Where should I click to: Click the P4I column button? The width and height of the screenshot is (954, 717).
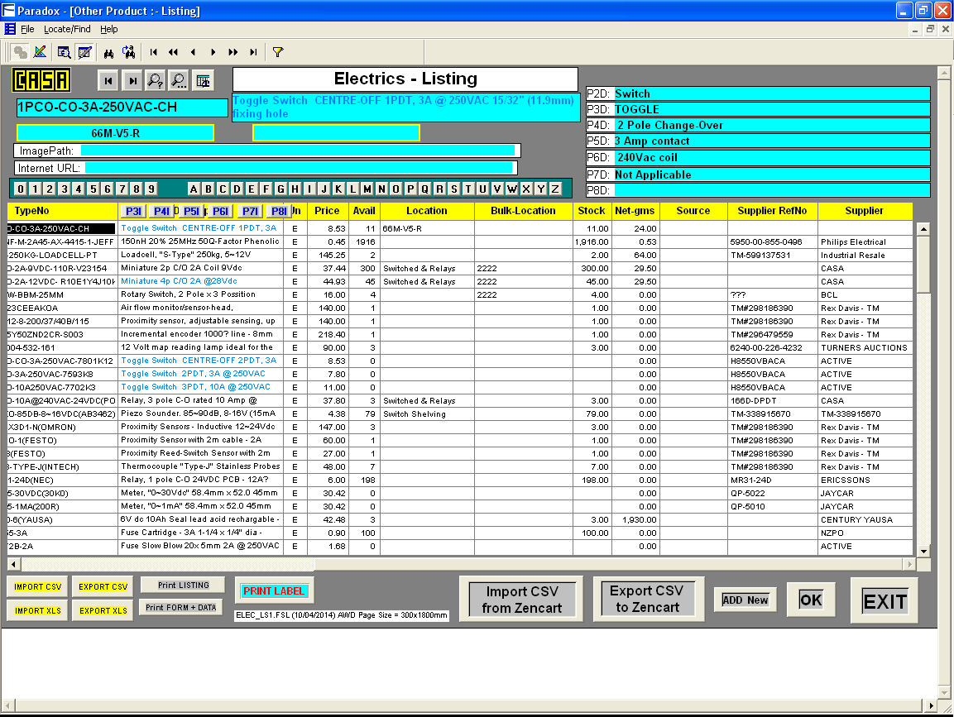[161, 211]
